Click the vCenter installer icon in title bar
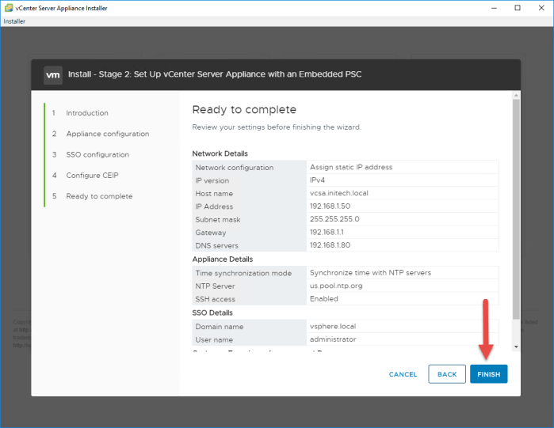Viewport: 554px width, 428px height. [8, 8]
